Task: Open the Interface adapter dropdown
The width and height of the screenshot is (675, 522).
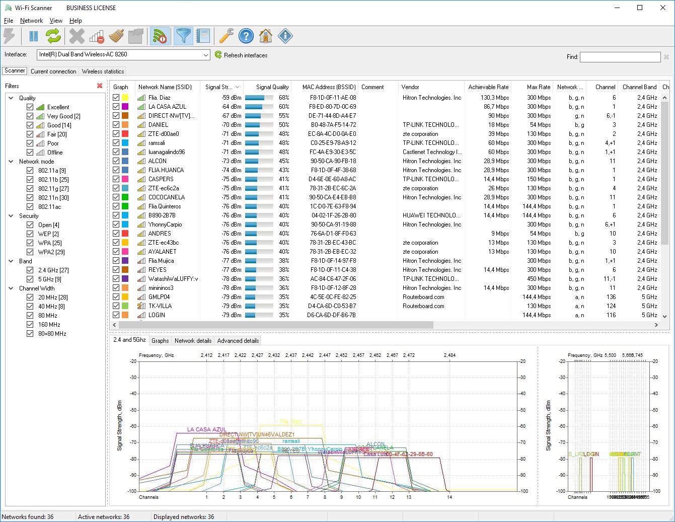Action: pos(205,55)
